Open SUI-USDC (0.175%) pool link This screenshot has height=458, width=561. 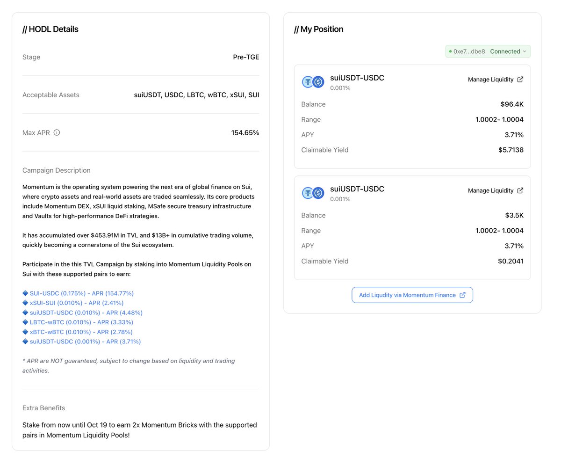click(x=82, y=293)
